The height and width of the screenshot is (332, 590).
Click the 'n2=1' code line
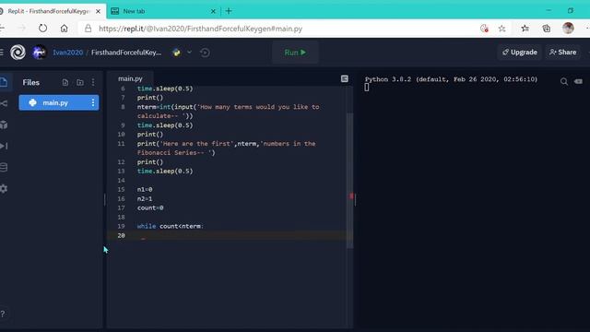[x=145, y=199]
